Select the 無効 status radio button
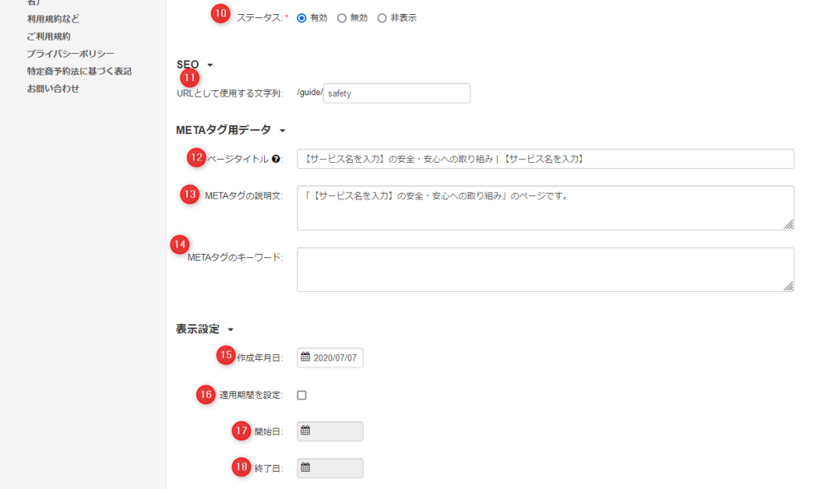Screen dimensions: 828x489 [342, 17]
